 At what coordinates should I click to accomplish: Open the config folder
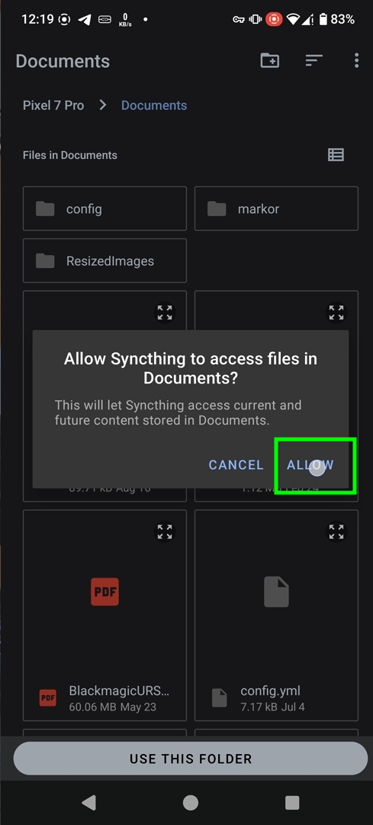pos(105,209)
